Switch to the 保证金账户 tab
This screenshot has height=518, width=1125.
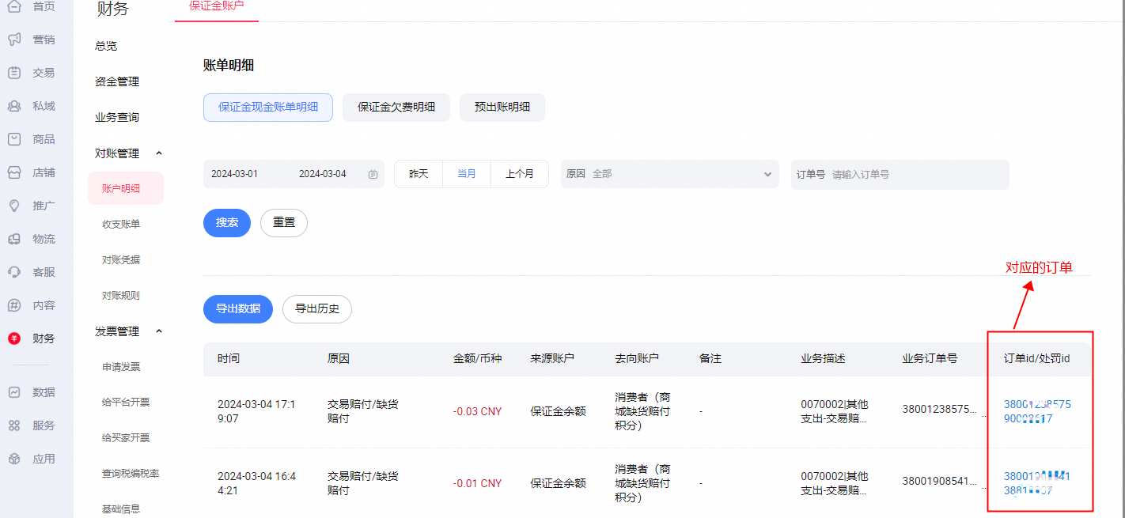click(217, 6)
